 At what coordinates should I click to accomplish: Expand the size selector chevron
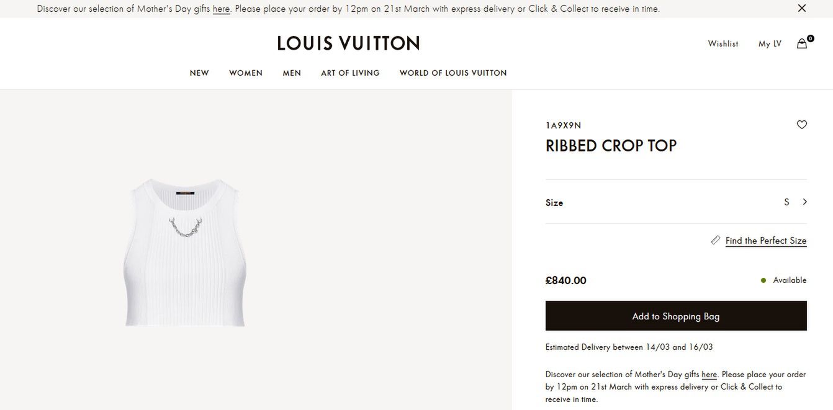click(x=804, y=202)
